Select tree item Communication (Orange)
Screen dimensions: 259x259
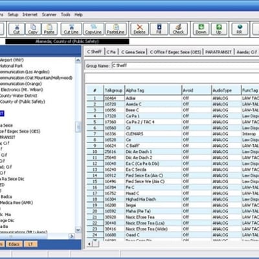[21, 84]
